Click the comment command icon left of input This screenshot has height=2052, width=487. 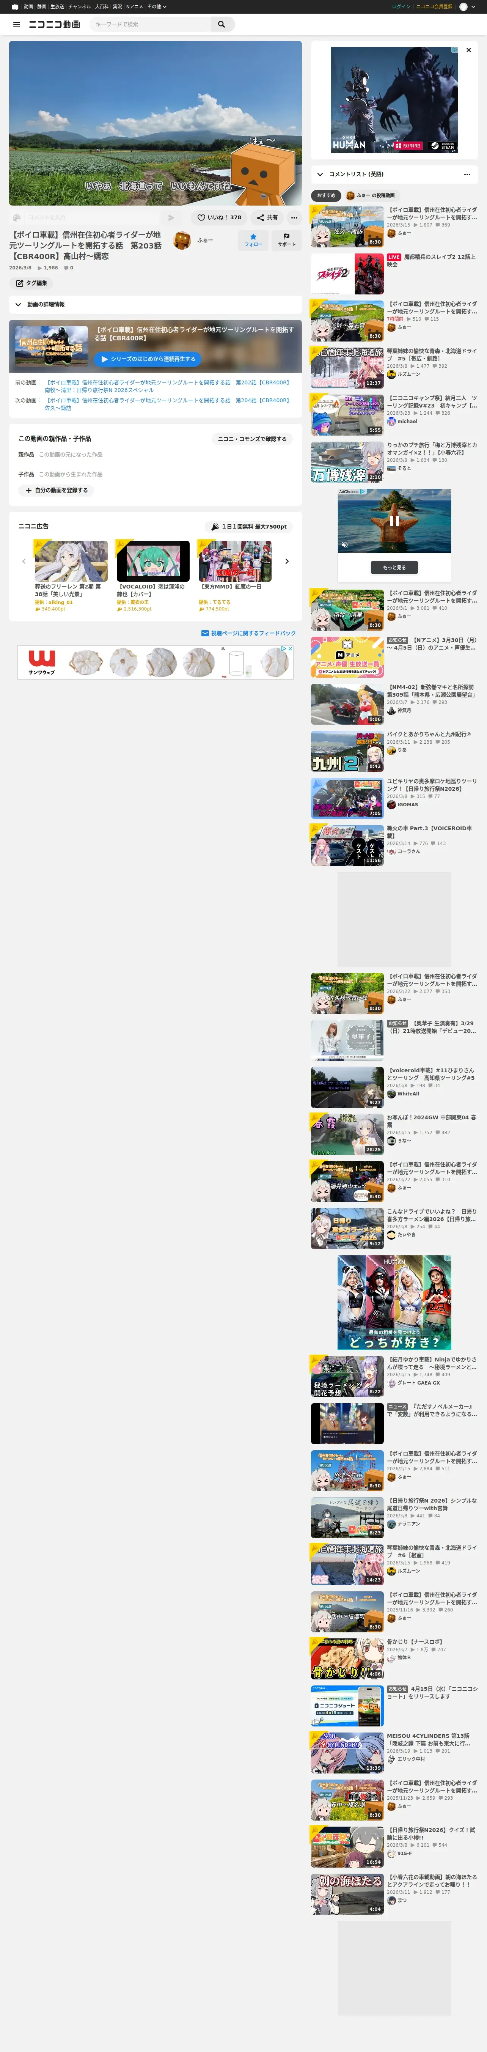point(17,217)
